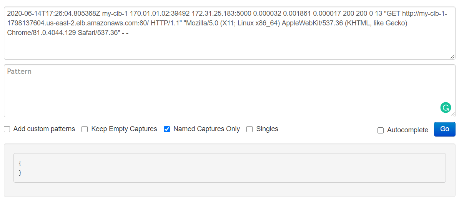The height and width of the screenshot is (210, 464).
Task: Click the resize grip of the log sample textarea
Action: (x=452, y=56)
